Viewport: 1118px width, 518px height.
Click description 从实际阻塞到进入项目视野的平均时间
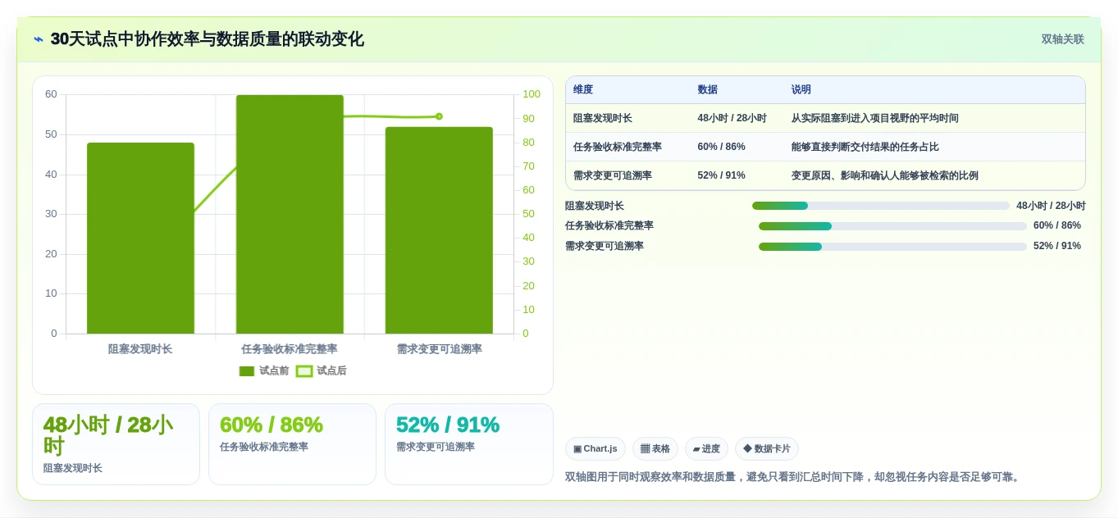click(874, 118)
